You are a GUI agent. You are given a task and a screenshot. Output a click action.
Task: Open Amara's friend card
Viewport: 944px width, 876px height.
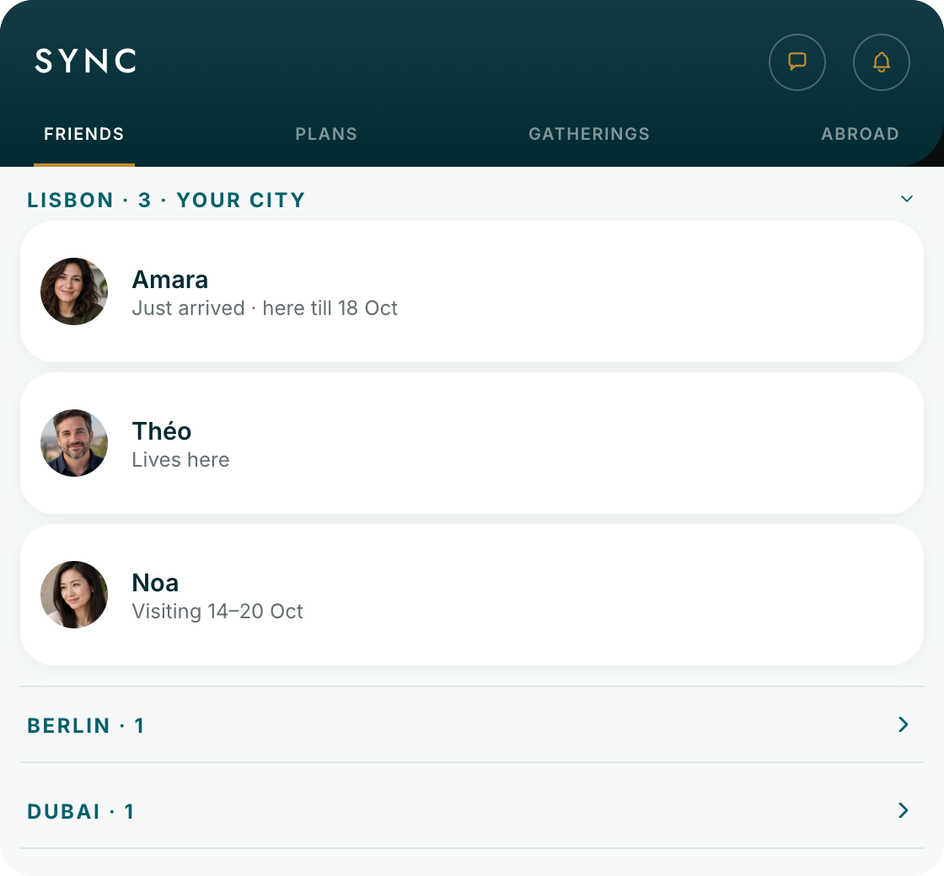[x=472, y=291]
